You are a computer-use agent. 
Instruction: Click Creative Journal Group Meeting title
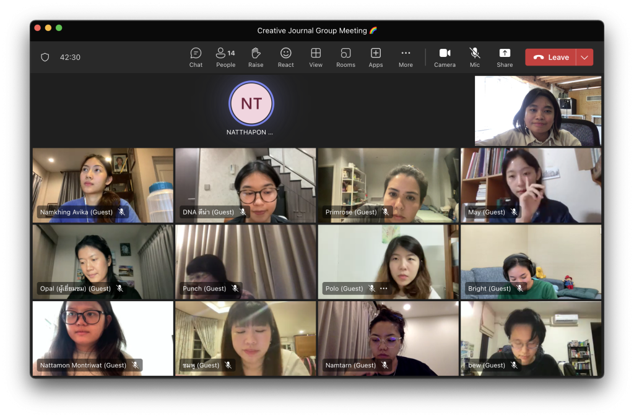(x=317, y=31)
